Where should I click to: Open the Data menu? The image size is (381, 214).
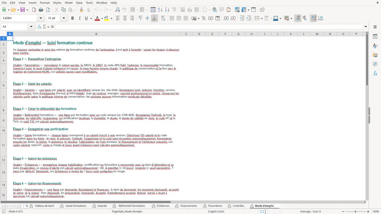coord(79,3)
